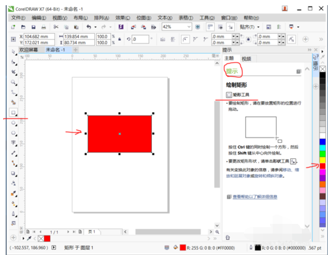Select the Rectangle tool in toolbox
The image size is (333, 255).
pos(14,112)
